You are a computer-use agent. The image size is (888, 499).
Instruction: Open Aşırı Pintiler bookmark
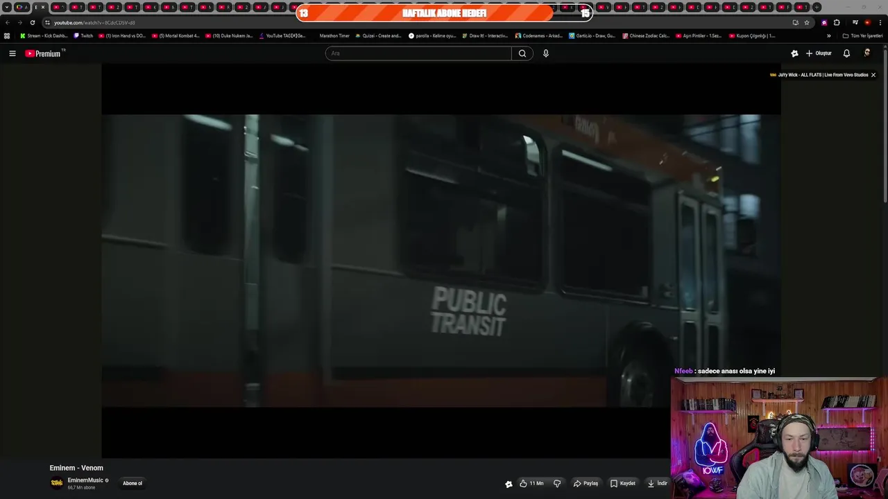click(699, 36)
